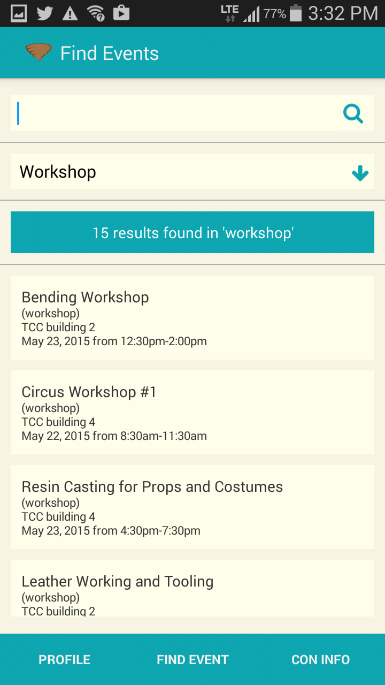Image resolution: width=385 pixels, height=685 pixels.
Task: Click the magnifying glass search icon
Action: (x=353, y=113)
